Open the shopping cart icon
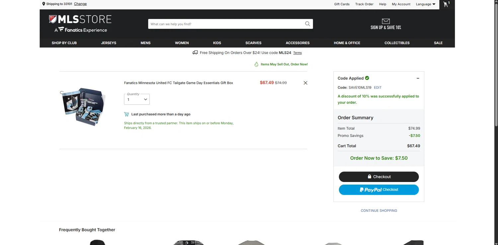 click(446, 4)
